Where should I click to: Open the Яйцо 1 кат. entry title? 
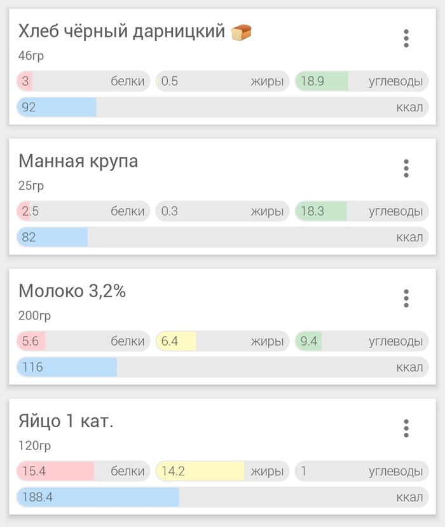(x=66, y=421)
